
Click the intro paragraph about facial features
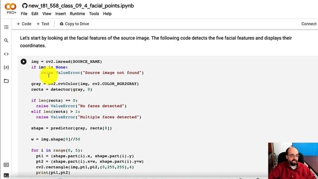pyautogui.click(x=156, y=42)
